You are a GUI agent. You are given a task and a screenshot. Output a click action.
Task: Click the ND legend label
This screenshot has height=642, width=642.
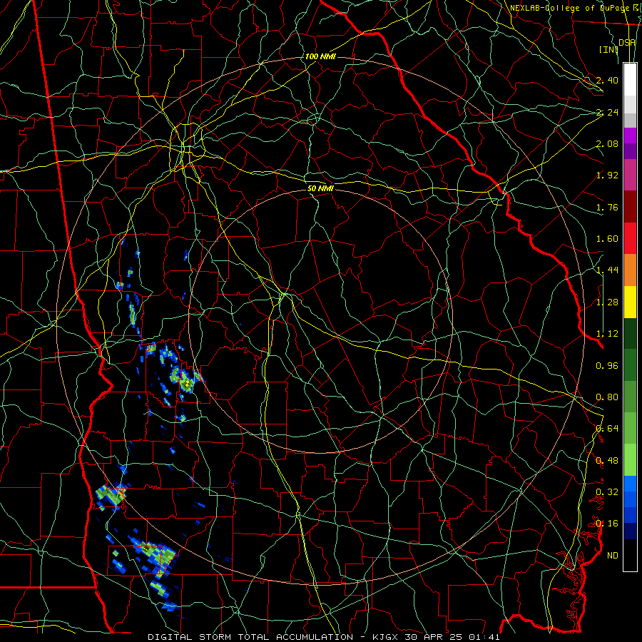coord(613,556)
